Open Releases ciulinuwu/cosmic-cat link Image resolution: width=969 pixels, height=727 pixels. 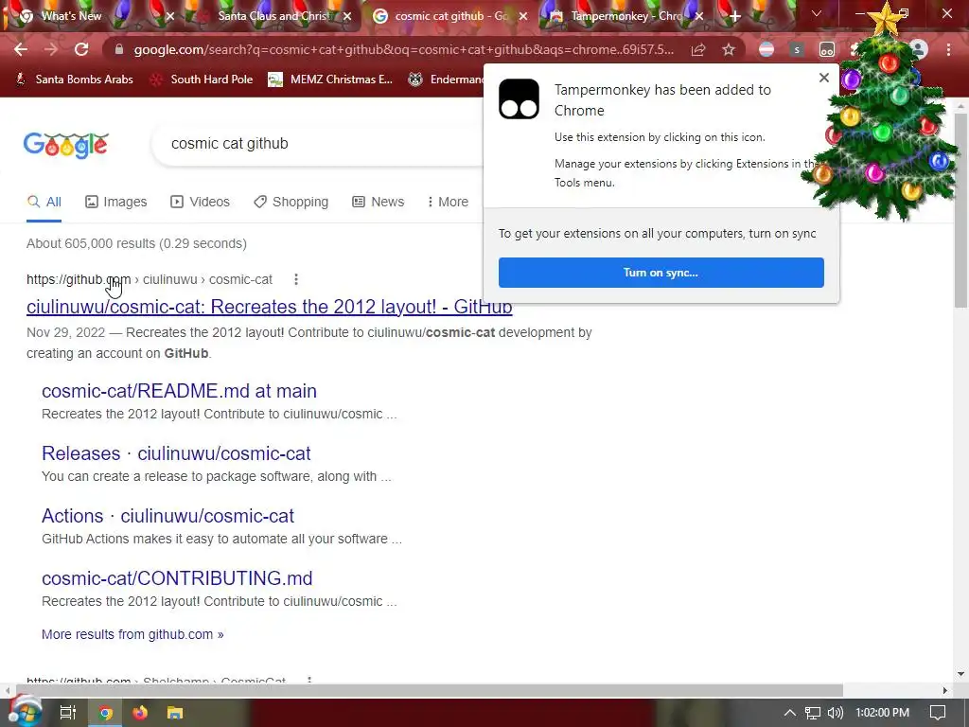176,453
